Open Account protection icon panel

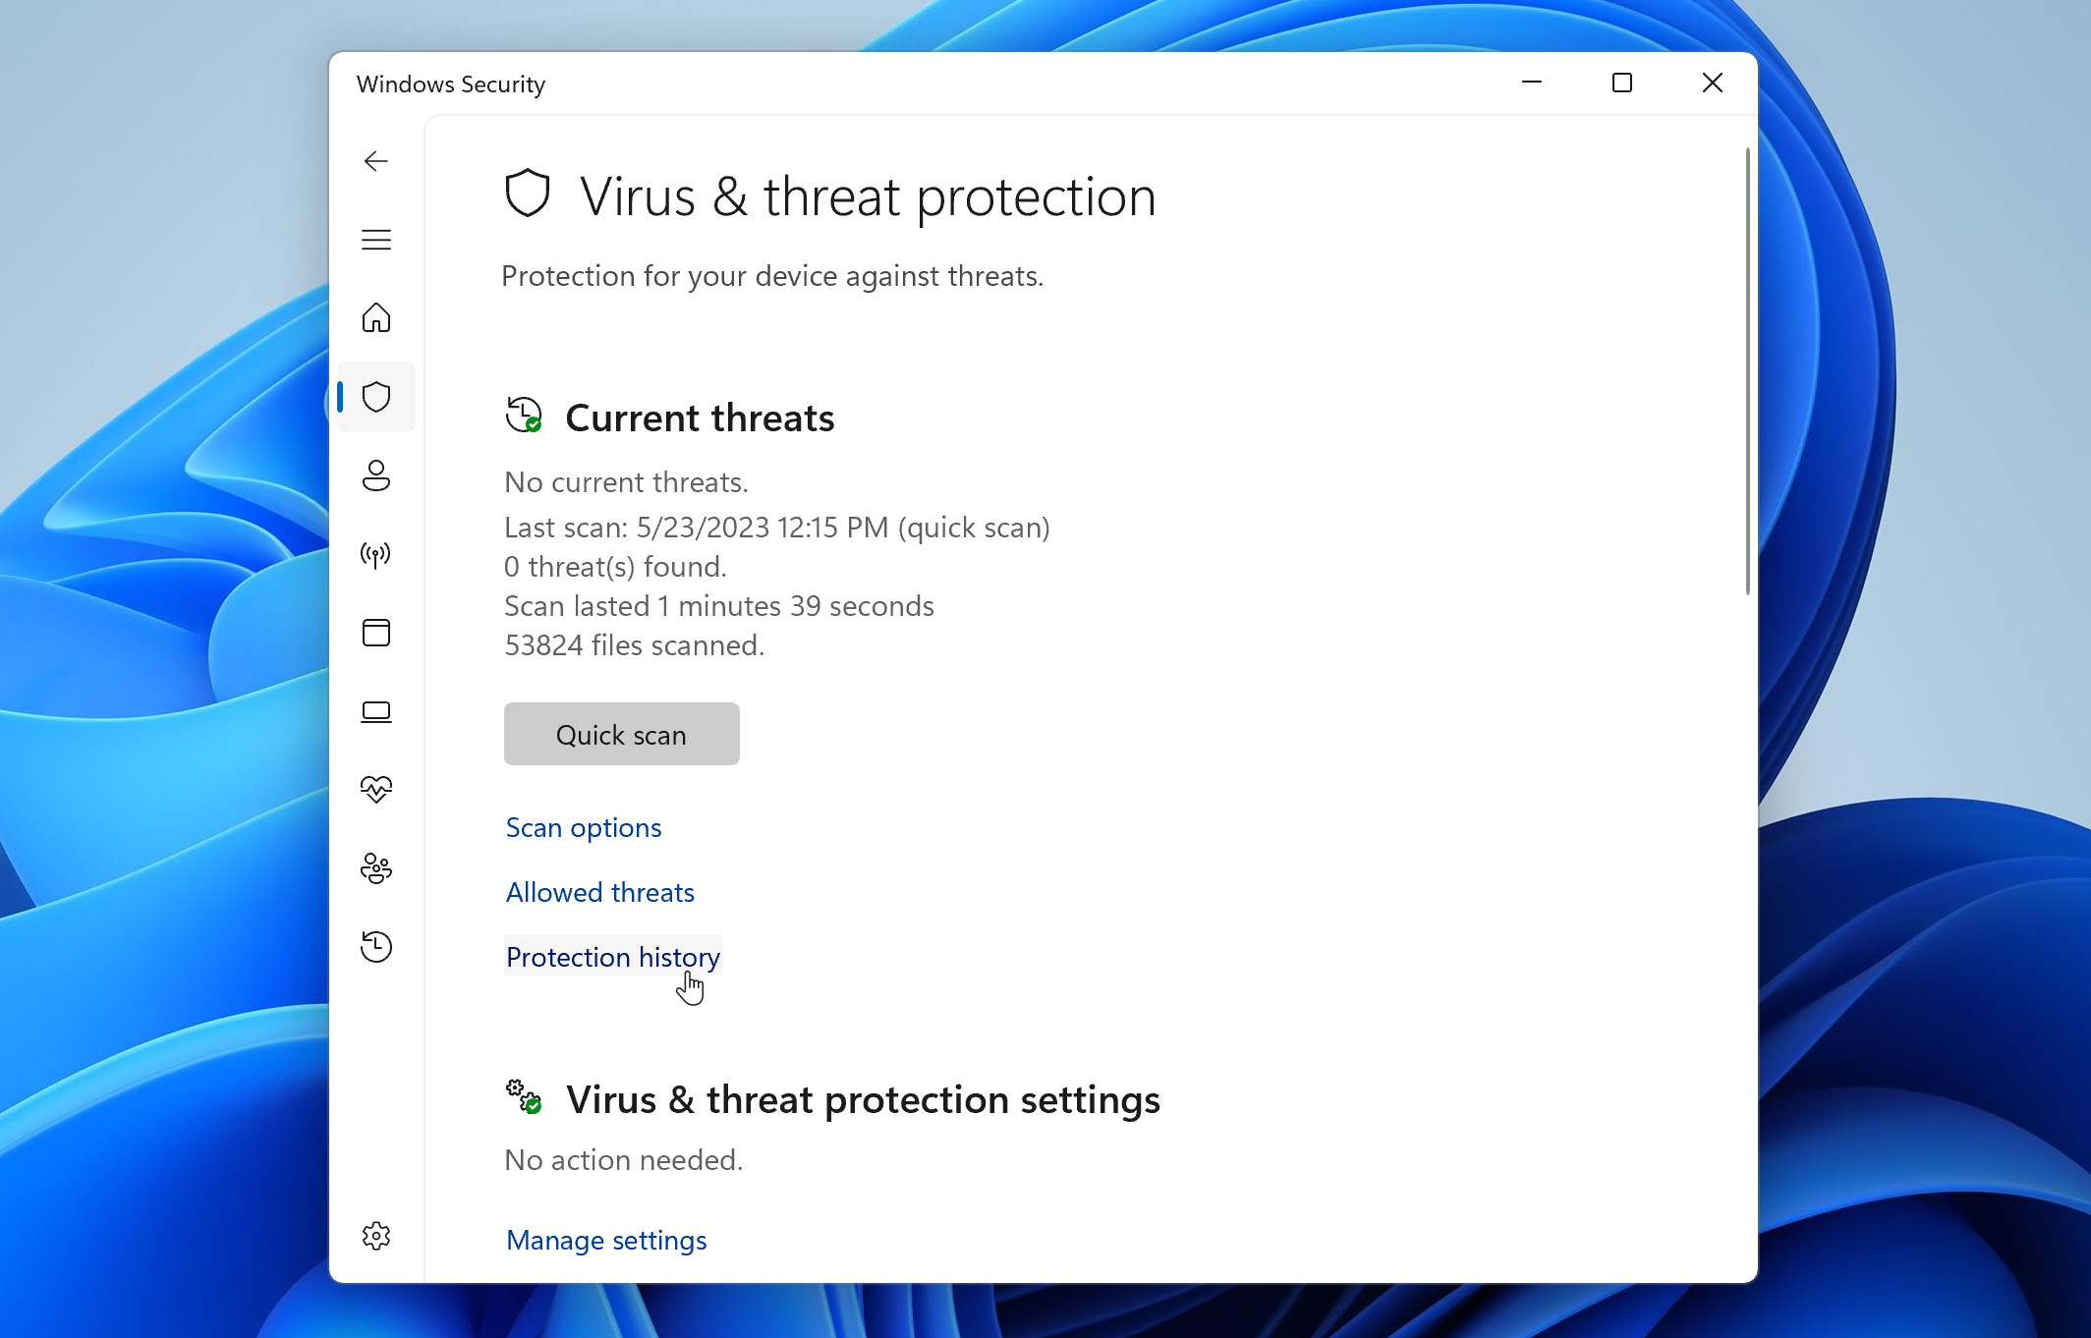click(378, 474)
